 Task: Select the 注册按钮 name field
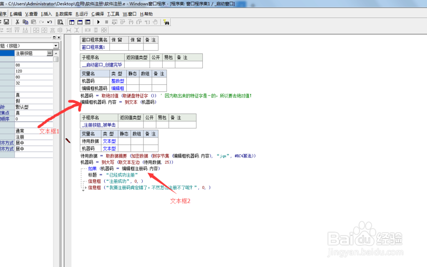click(31, 53)
